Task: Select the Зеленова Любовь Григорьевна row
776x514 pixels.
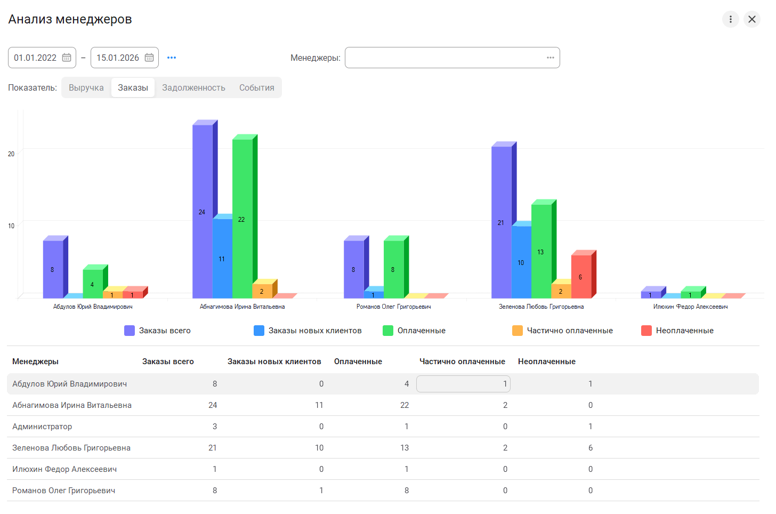Action: 71,448
